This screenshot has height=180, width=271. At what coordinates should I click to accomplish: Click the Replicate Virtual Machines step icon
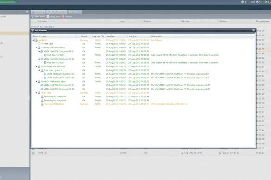39,48
